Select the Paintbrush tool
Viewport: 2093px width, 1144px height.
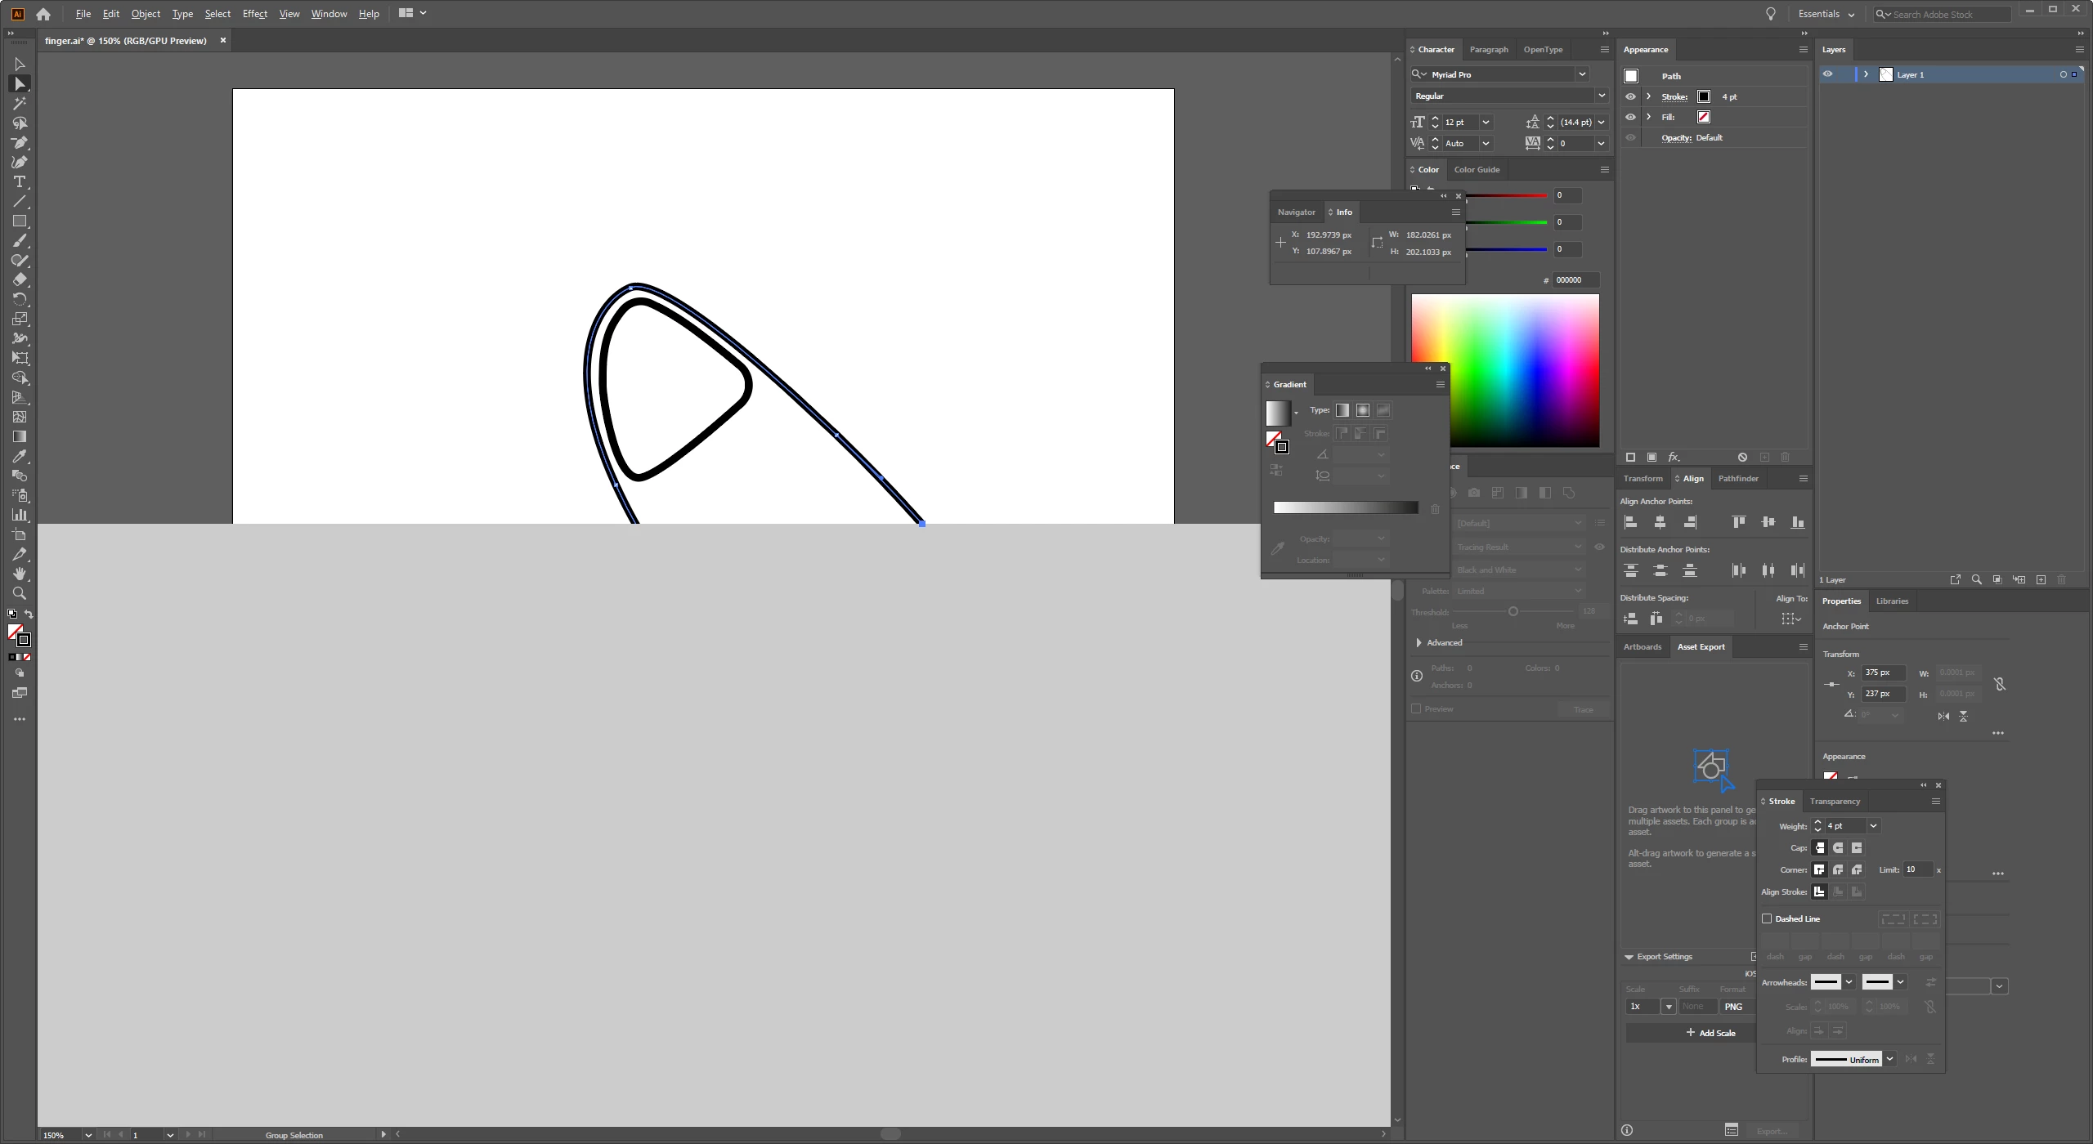(x=20, y=240)
